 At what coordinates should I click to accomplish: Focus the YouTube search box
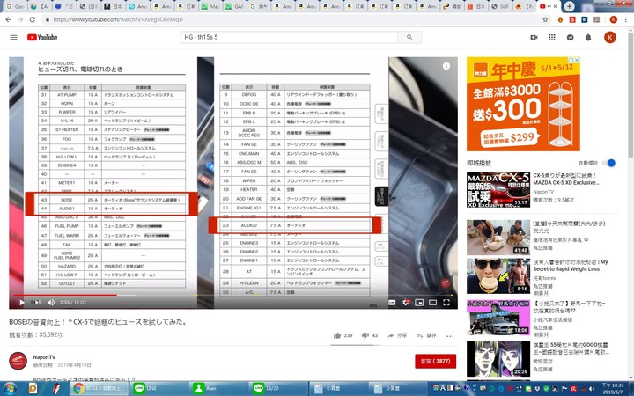coord(289,37)
